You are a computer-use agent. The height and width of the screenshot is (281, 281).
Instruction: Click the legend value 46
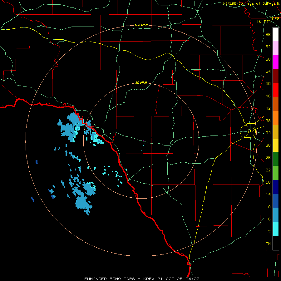tap(268, 96)
